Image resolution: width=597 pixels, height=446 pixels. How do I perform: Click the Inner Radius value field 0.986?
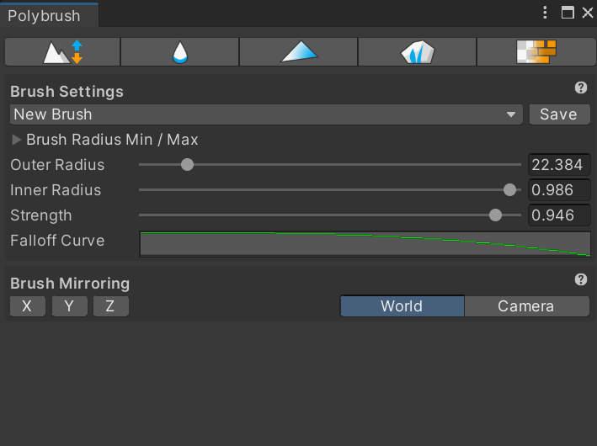click(x=559, y=190)
